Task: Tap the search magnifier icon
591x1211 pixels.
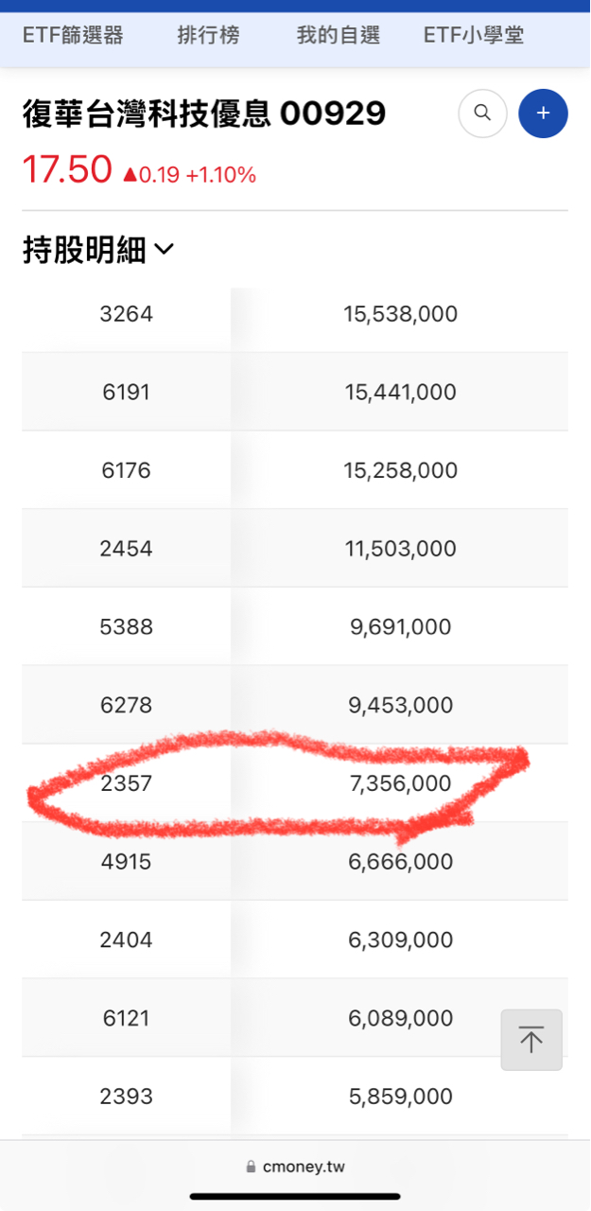Action: 482,114
